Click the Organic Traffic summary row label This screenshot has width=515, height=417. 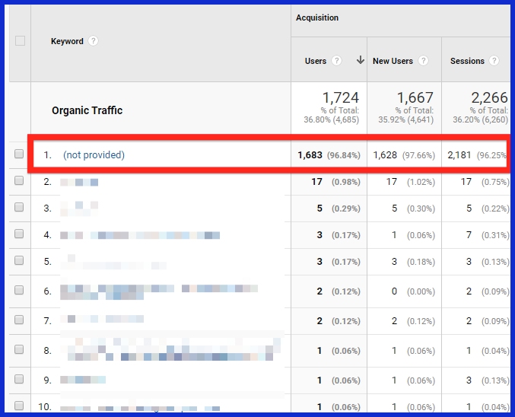87,110
